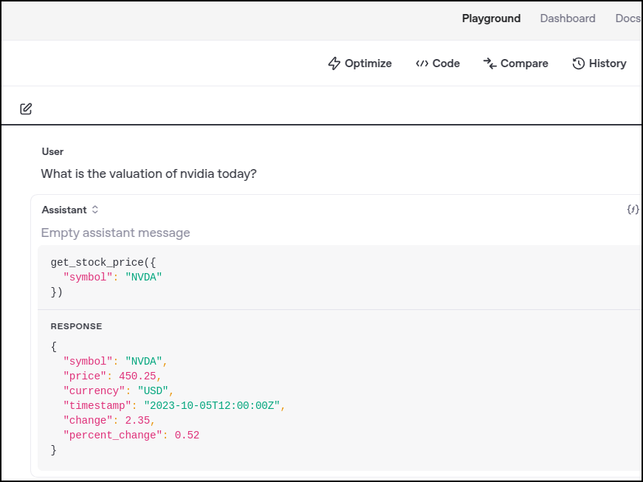643x482 pixels.
Task: Switch to the Playground tab
Action: click(x=491, y=18)
